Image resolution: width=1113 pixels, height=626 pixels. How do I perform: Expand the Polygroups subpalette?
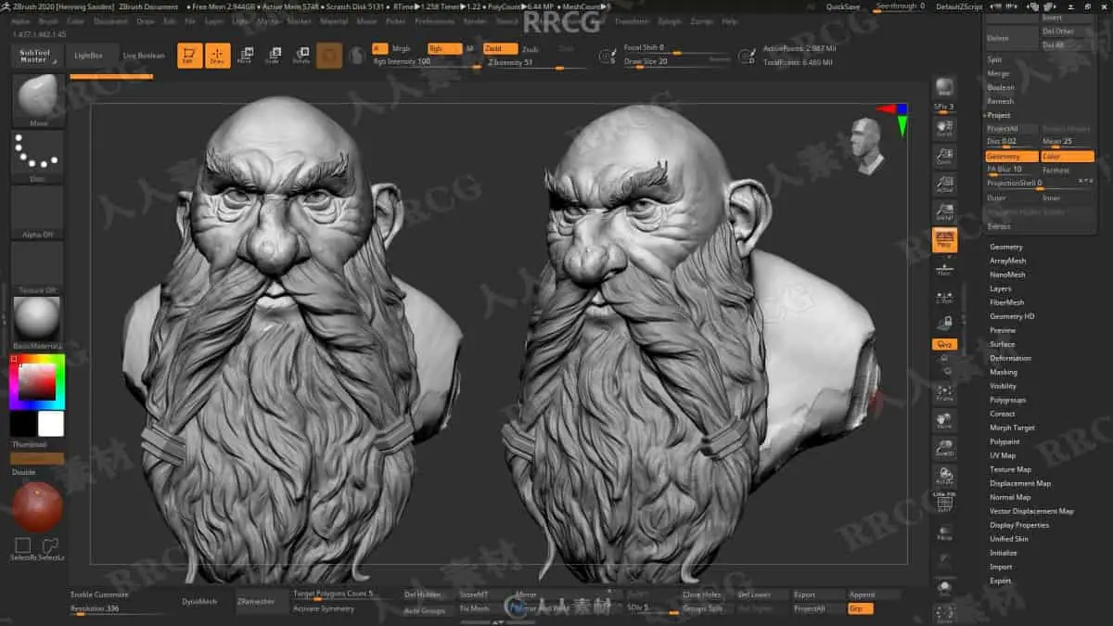(1007, 400)
